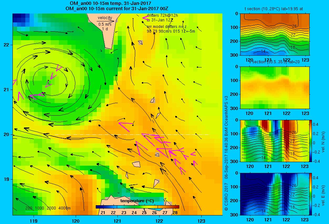
Task: Click the '© CSIRO 2017' vertical credit text
Action: (226, 197)
